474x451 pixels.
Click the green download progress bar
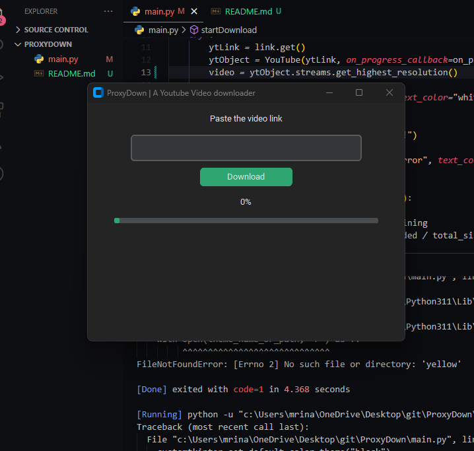pos(246,221)
